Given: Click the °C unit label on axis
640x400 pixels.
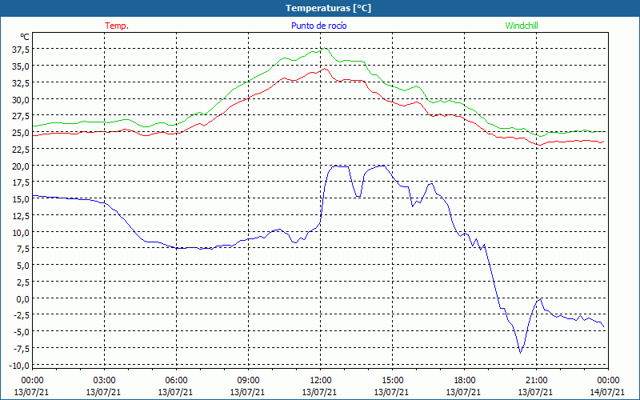Looking at the screenshot, I should click(x=25, y=37).
